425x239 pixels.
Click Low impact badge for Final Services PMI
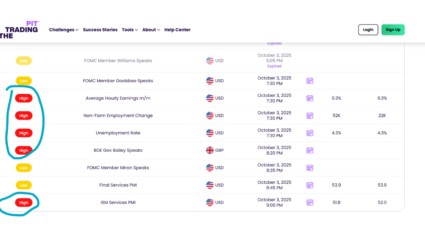click(24, 185)
